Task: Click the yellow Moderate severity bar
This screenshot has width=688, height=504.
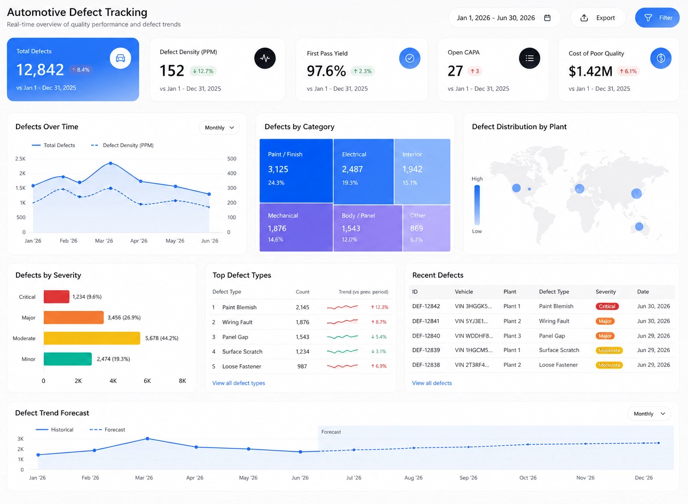Action: [92, 338]
